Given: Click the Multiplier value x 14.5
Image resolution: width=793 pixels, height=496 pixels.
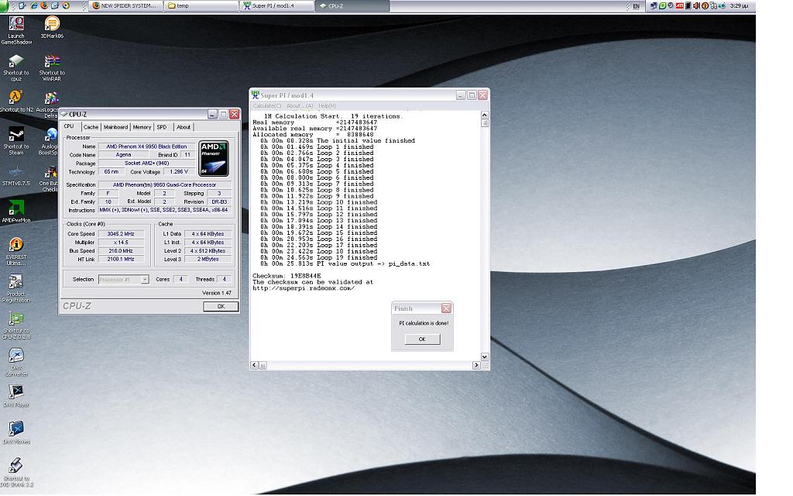Looking at the screenshot, I should click(x=120, y=243).
